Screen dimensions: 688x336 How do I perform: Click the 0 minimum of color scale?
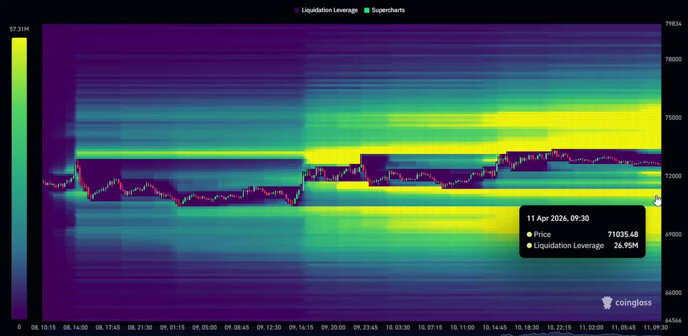(x=19, y=327)
